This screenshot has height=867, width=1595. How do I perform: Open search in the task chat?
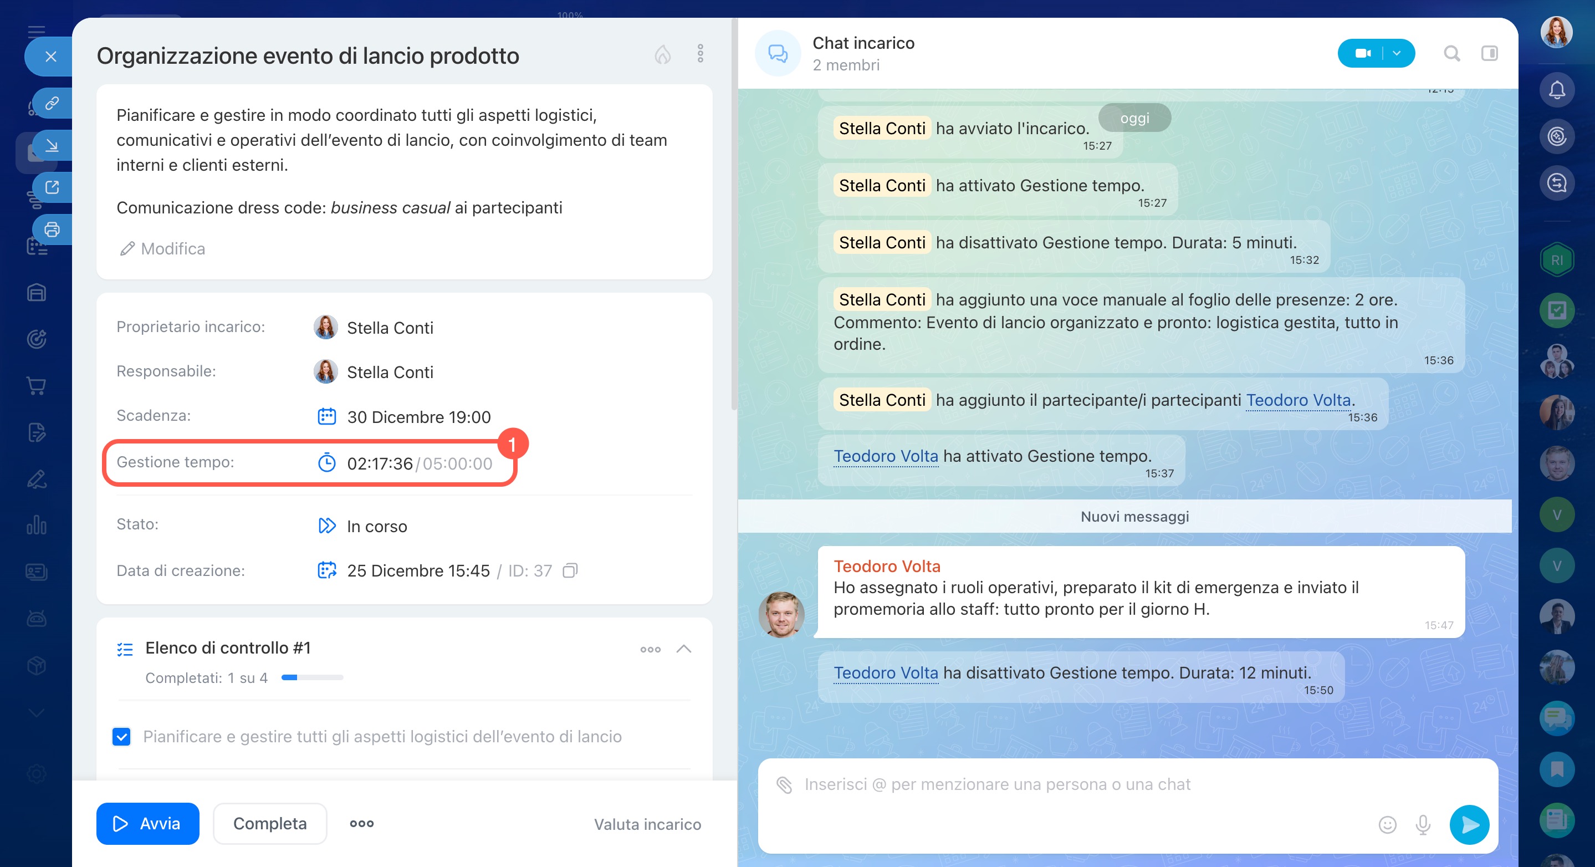pyautogui.click(x=1451, y=54)
